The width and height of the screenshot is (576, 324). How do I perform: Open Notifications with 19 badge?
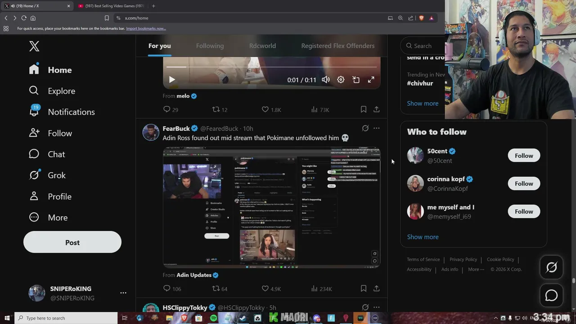coord(62,112)
